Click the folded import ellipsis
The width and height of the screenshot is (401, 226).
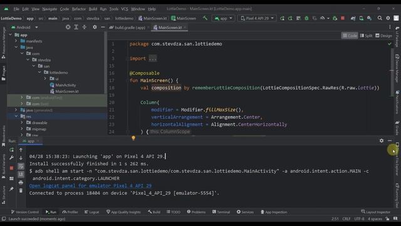153,58
